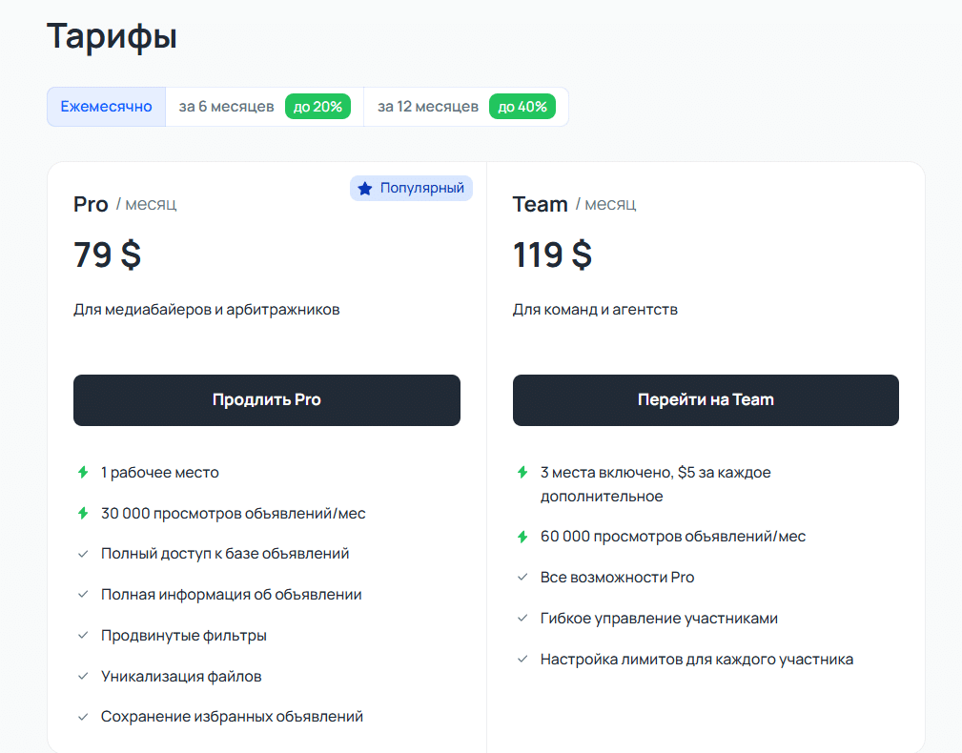The image size is (962, 753).
Task: Click the Перейти на Team button
Action: [x=706, y=399]
